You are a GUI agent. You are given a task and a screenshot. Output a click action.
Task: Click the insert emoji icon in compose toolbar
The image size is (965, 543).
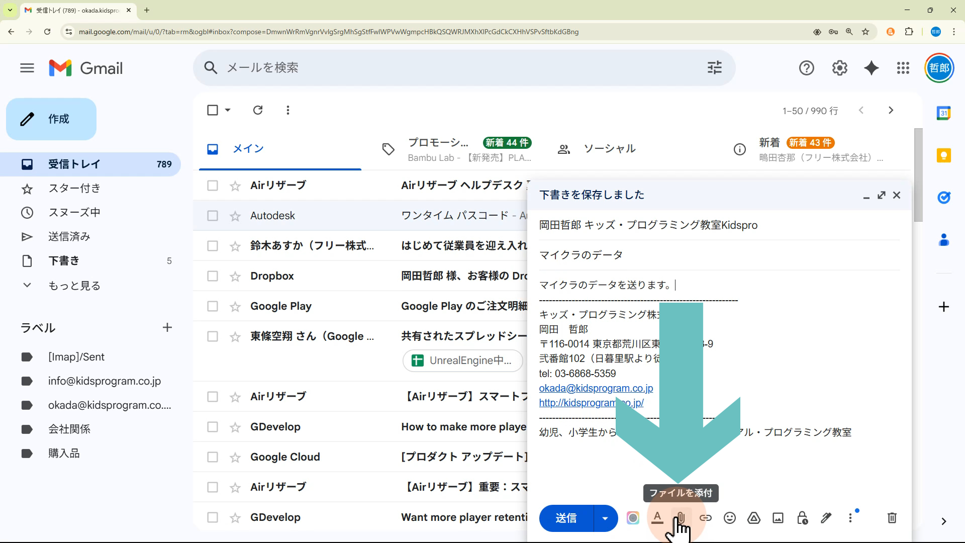pyautogui.click(x=729, y=518)
